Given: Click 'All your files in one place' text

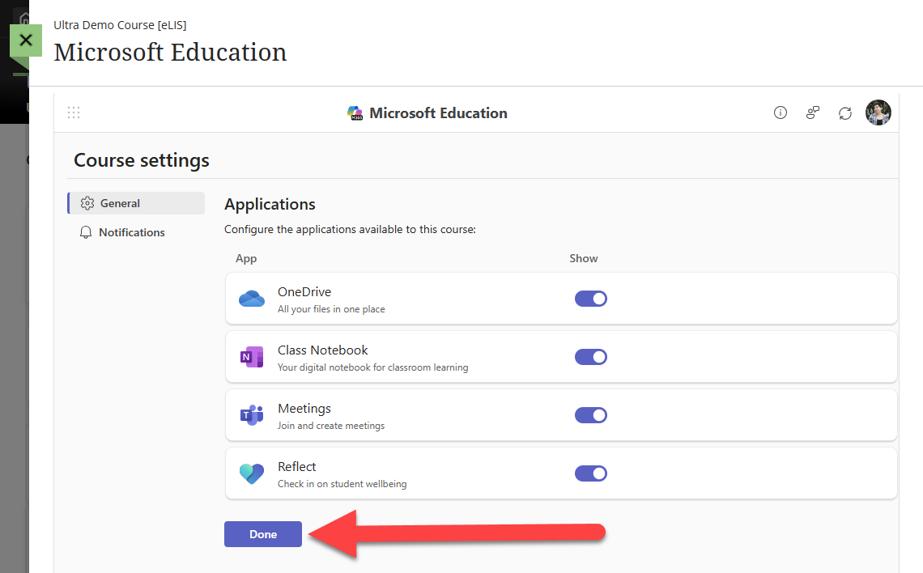Looking at the screenshot, I should [331, 309].
